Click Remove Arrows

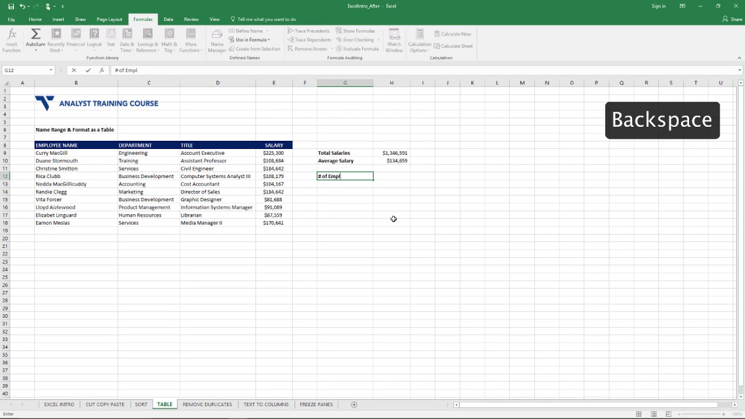307,49
